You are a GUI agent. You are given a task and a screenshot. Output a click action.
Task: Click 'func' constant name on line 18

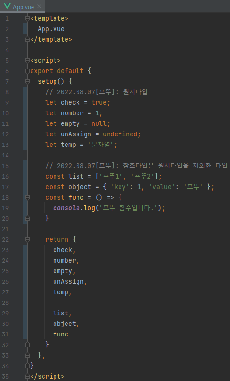(76, 197)
